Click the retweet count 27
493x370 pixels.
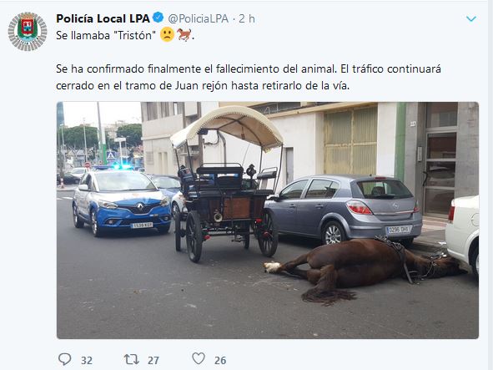153,360
